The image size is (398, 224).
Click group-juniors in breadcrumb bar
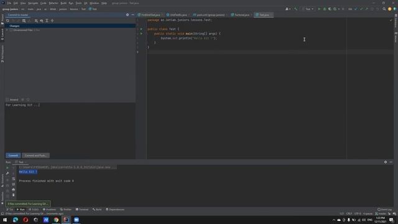pos(10,9)
